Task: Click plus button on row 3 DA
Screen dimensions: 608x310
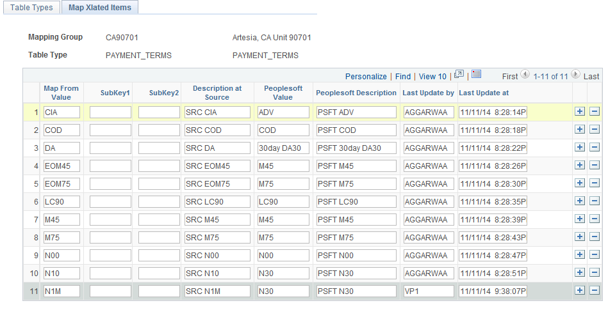Action: 580,148
